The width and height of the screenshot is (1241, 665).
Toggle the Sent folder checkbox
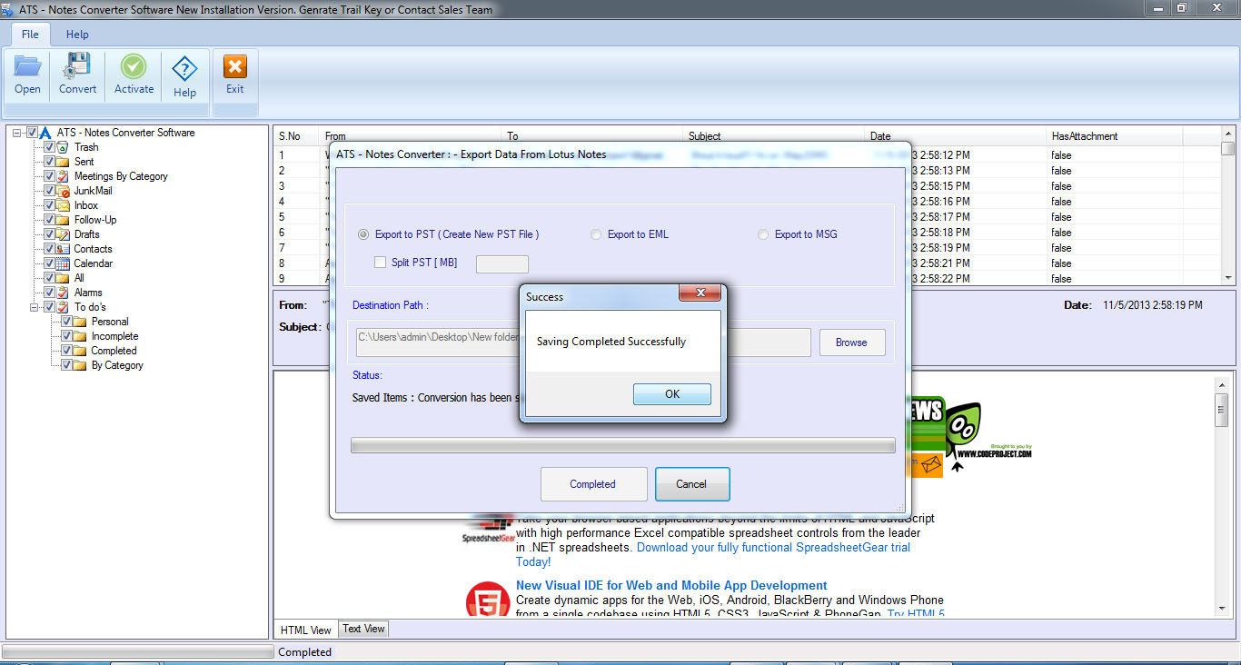click(x=49, y=162)
